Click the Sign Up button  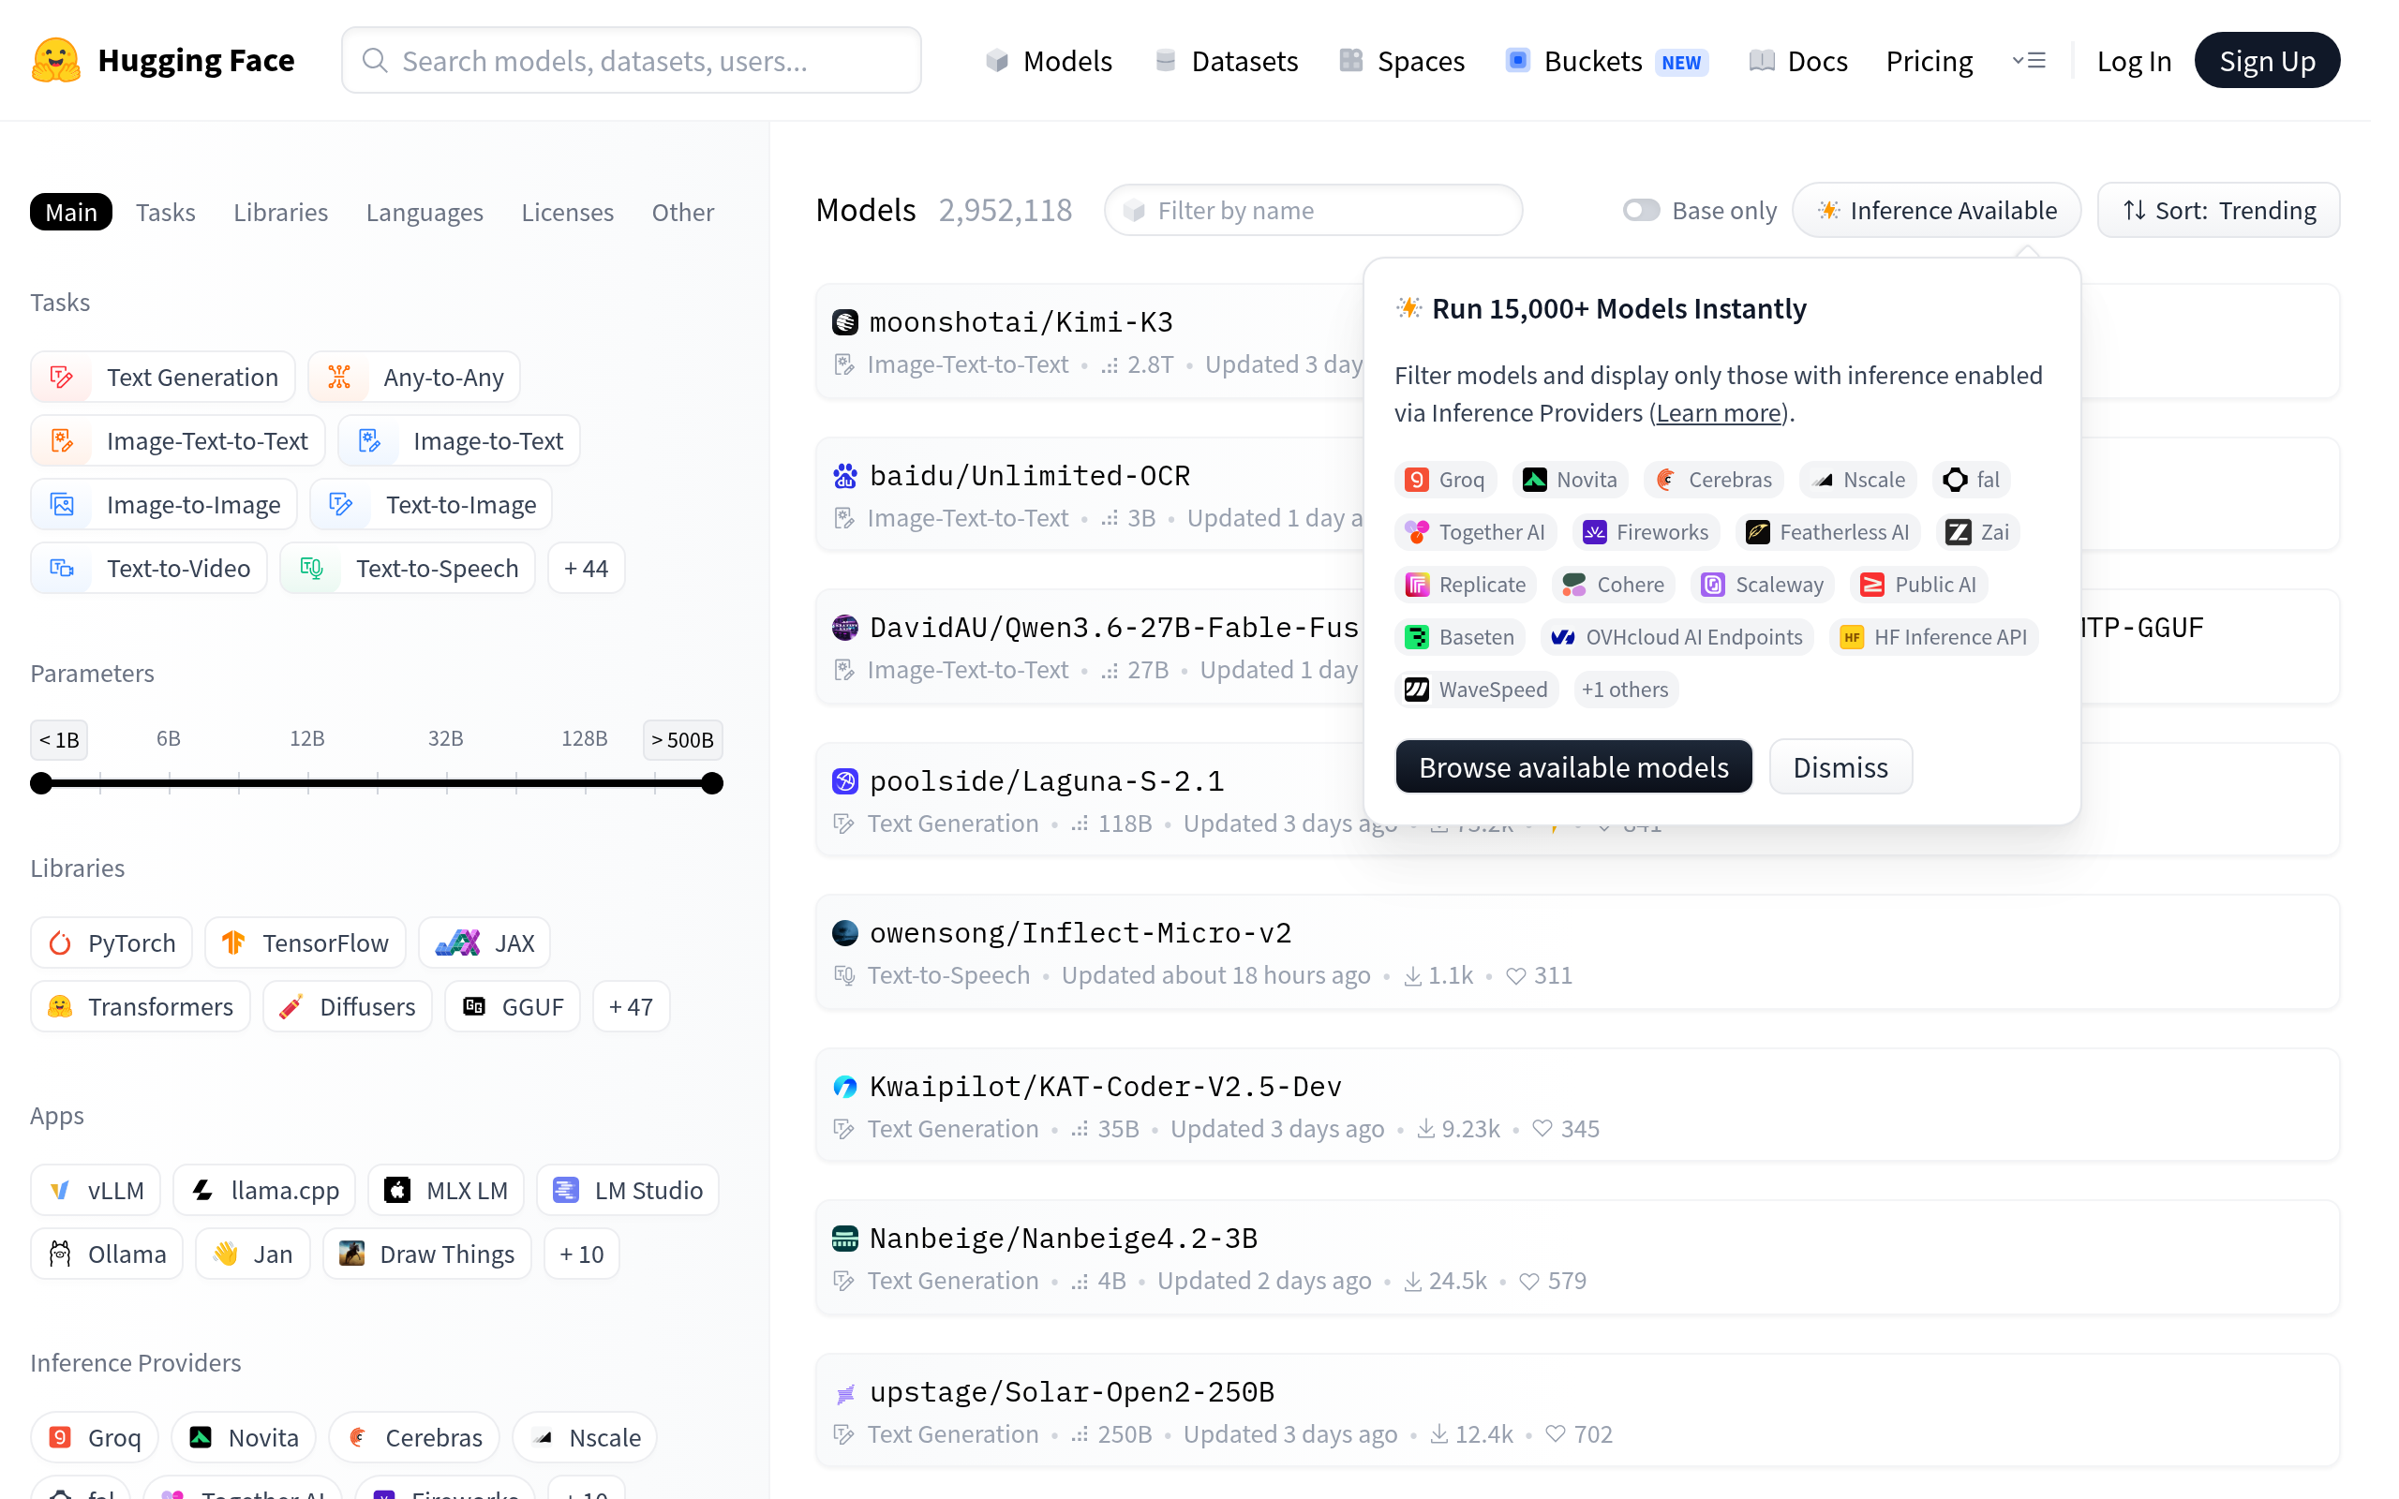tap(2267, 61)
